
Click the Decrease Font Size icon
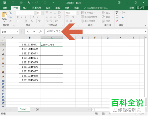(38, 17)
